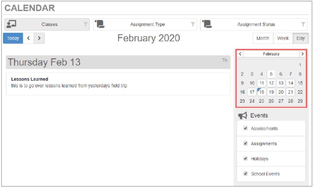Switch to Month view

(263, 38)
